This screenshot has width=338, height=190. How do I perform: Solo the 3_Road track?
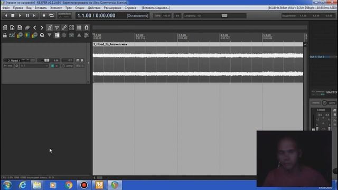pos(82,60)
